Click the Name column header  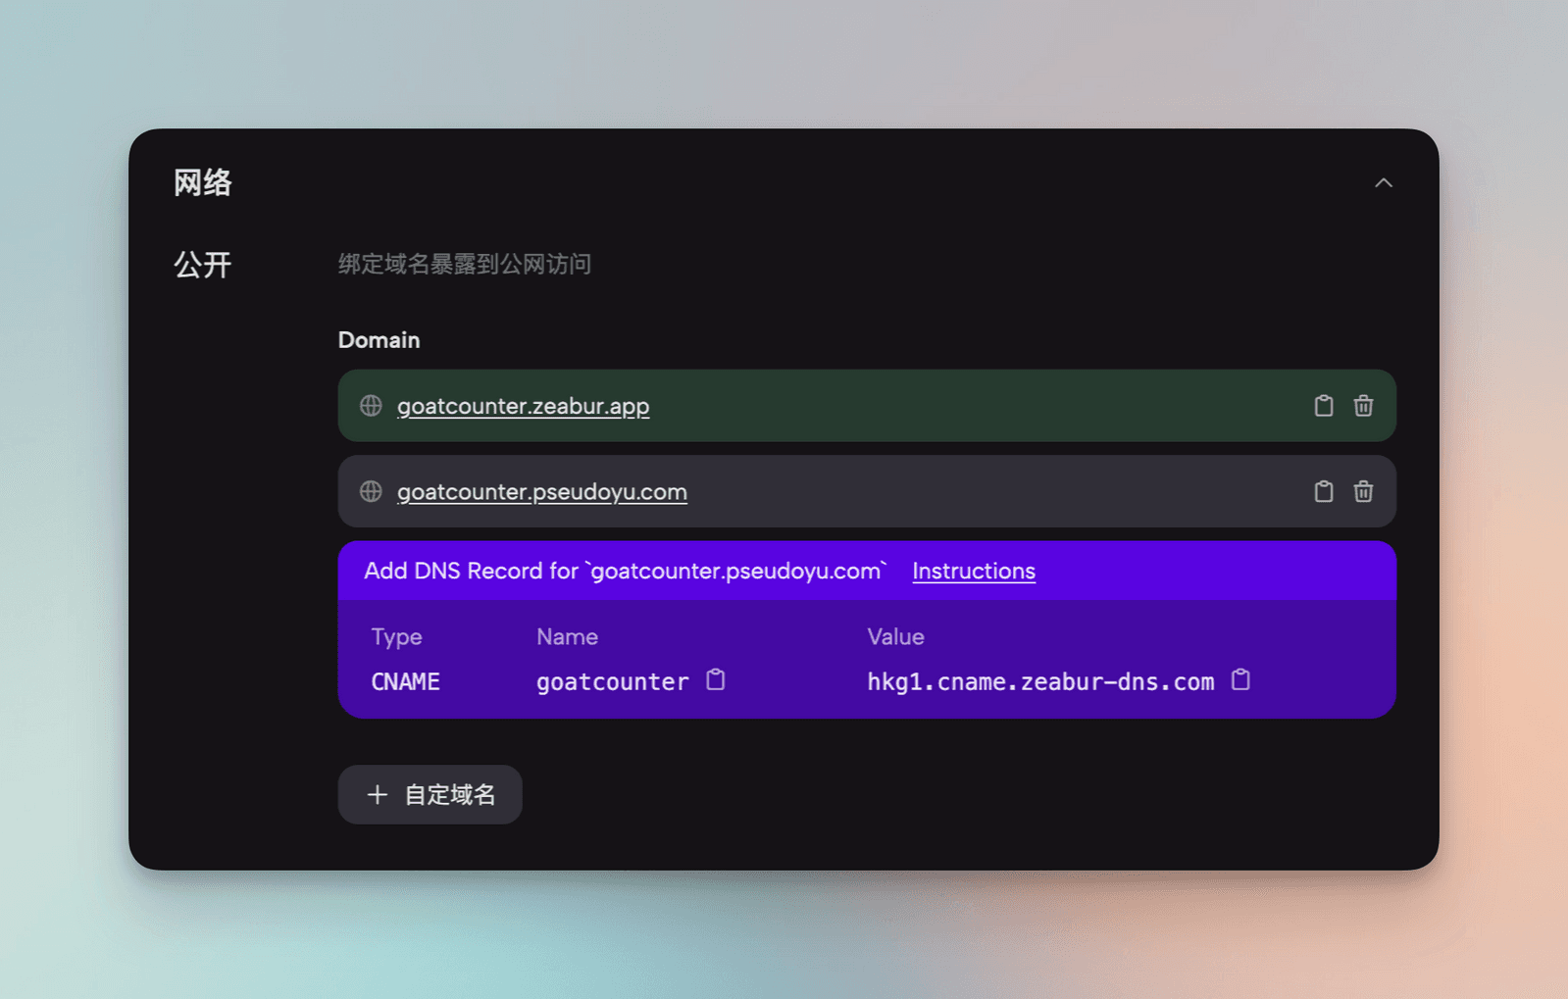coord(567,636)
